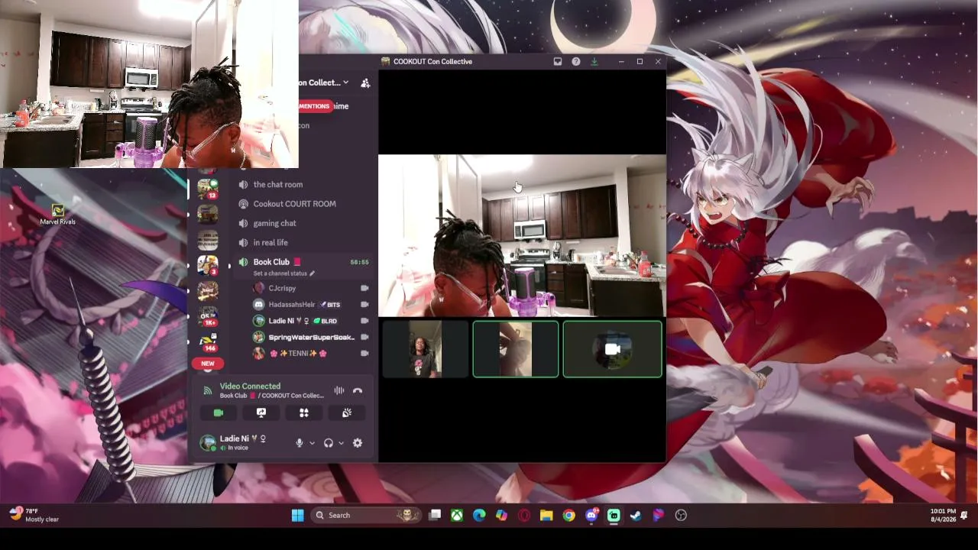Start an activity button
This screenshot has height=550, width=978.
[x=304, y=412]
